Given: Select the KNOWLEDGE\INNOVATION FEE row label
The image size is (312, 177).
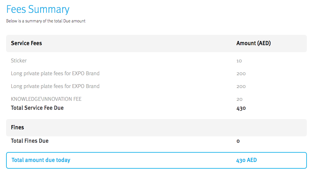Looking at the screenshot, I should tap(46, 99).
